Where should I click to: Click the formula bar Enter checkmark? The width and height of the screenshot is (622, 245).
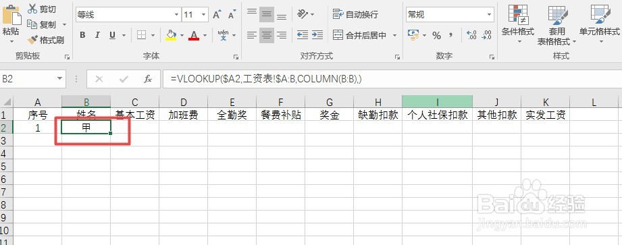pos(124,79)
